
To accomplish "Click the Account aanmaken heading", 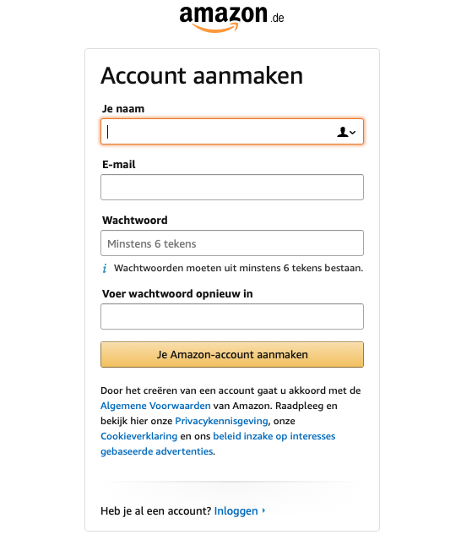I will (x=202, y=75).
